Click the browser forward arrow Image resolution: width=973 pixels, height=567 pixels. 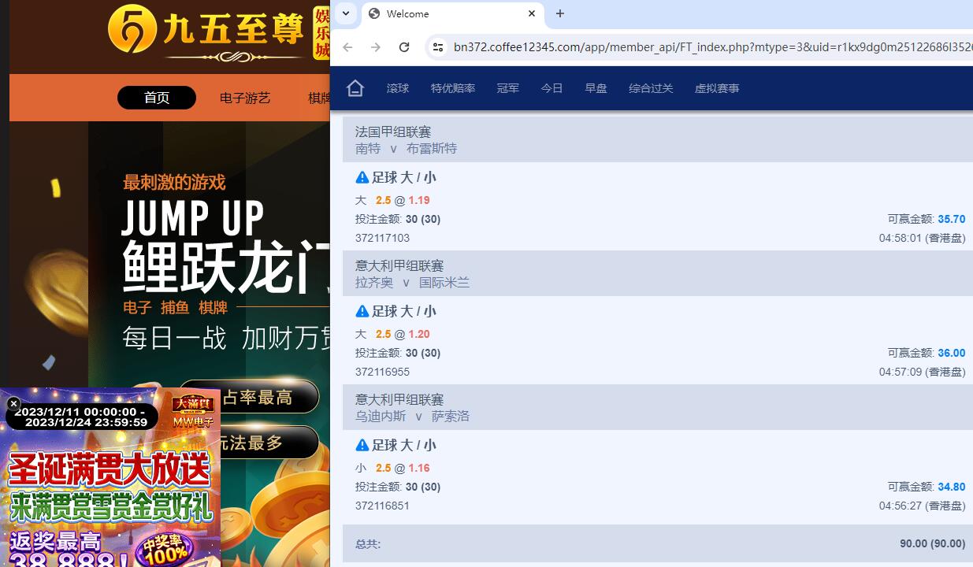point(376,47)
